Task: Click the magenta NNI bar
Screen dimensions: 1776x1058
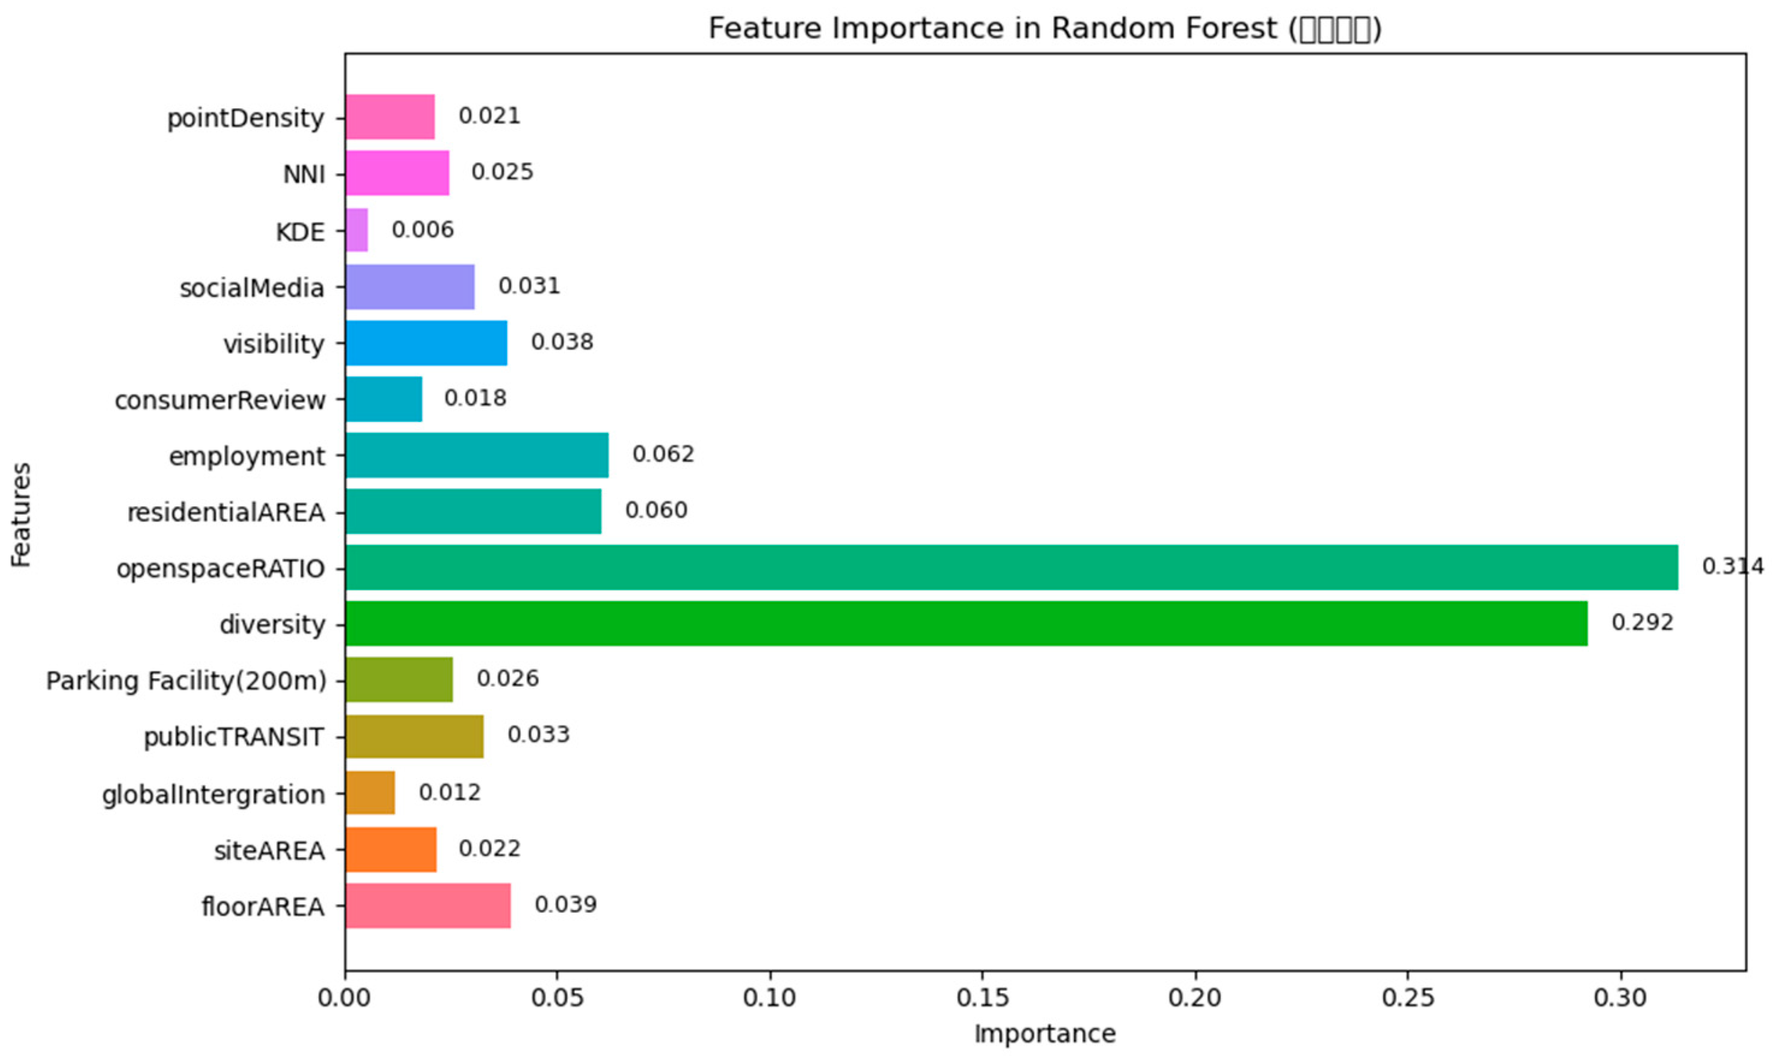Action: click(398, 173)
